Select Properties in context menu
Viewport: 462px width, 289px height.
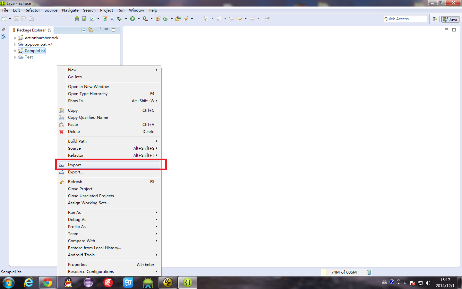click(109, 265)
